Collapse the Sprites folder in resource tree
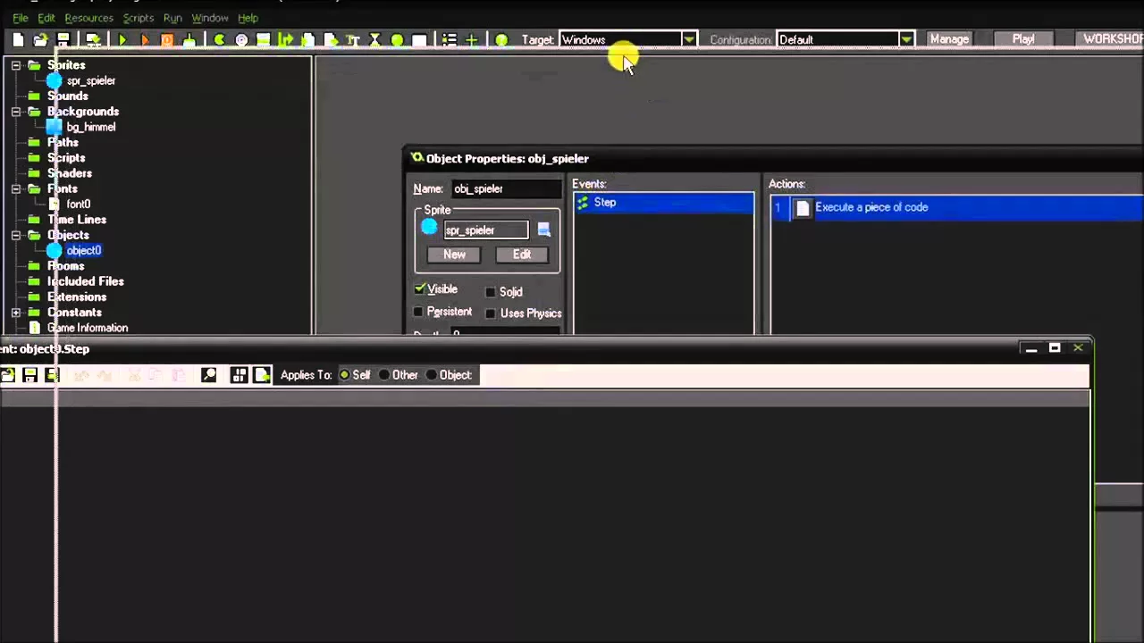This screenshot has height=643, width=1144. (x=16, y=65)
